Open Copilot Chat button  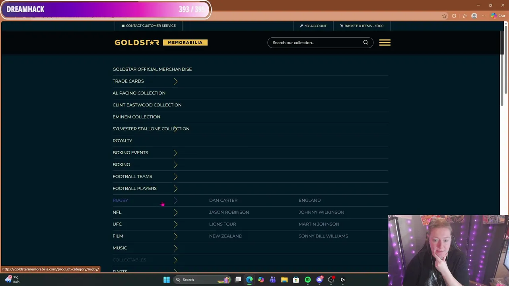497,16
